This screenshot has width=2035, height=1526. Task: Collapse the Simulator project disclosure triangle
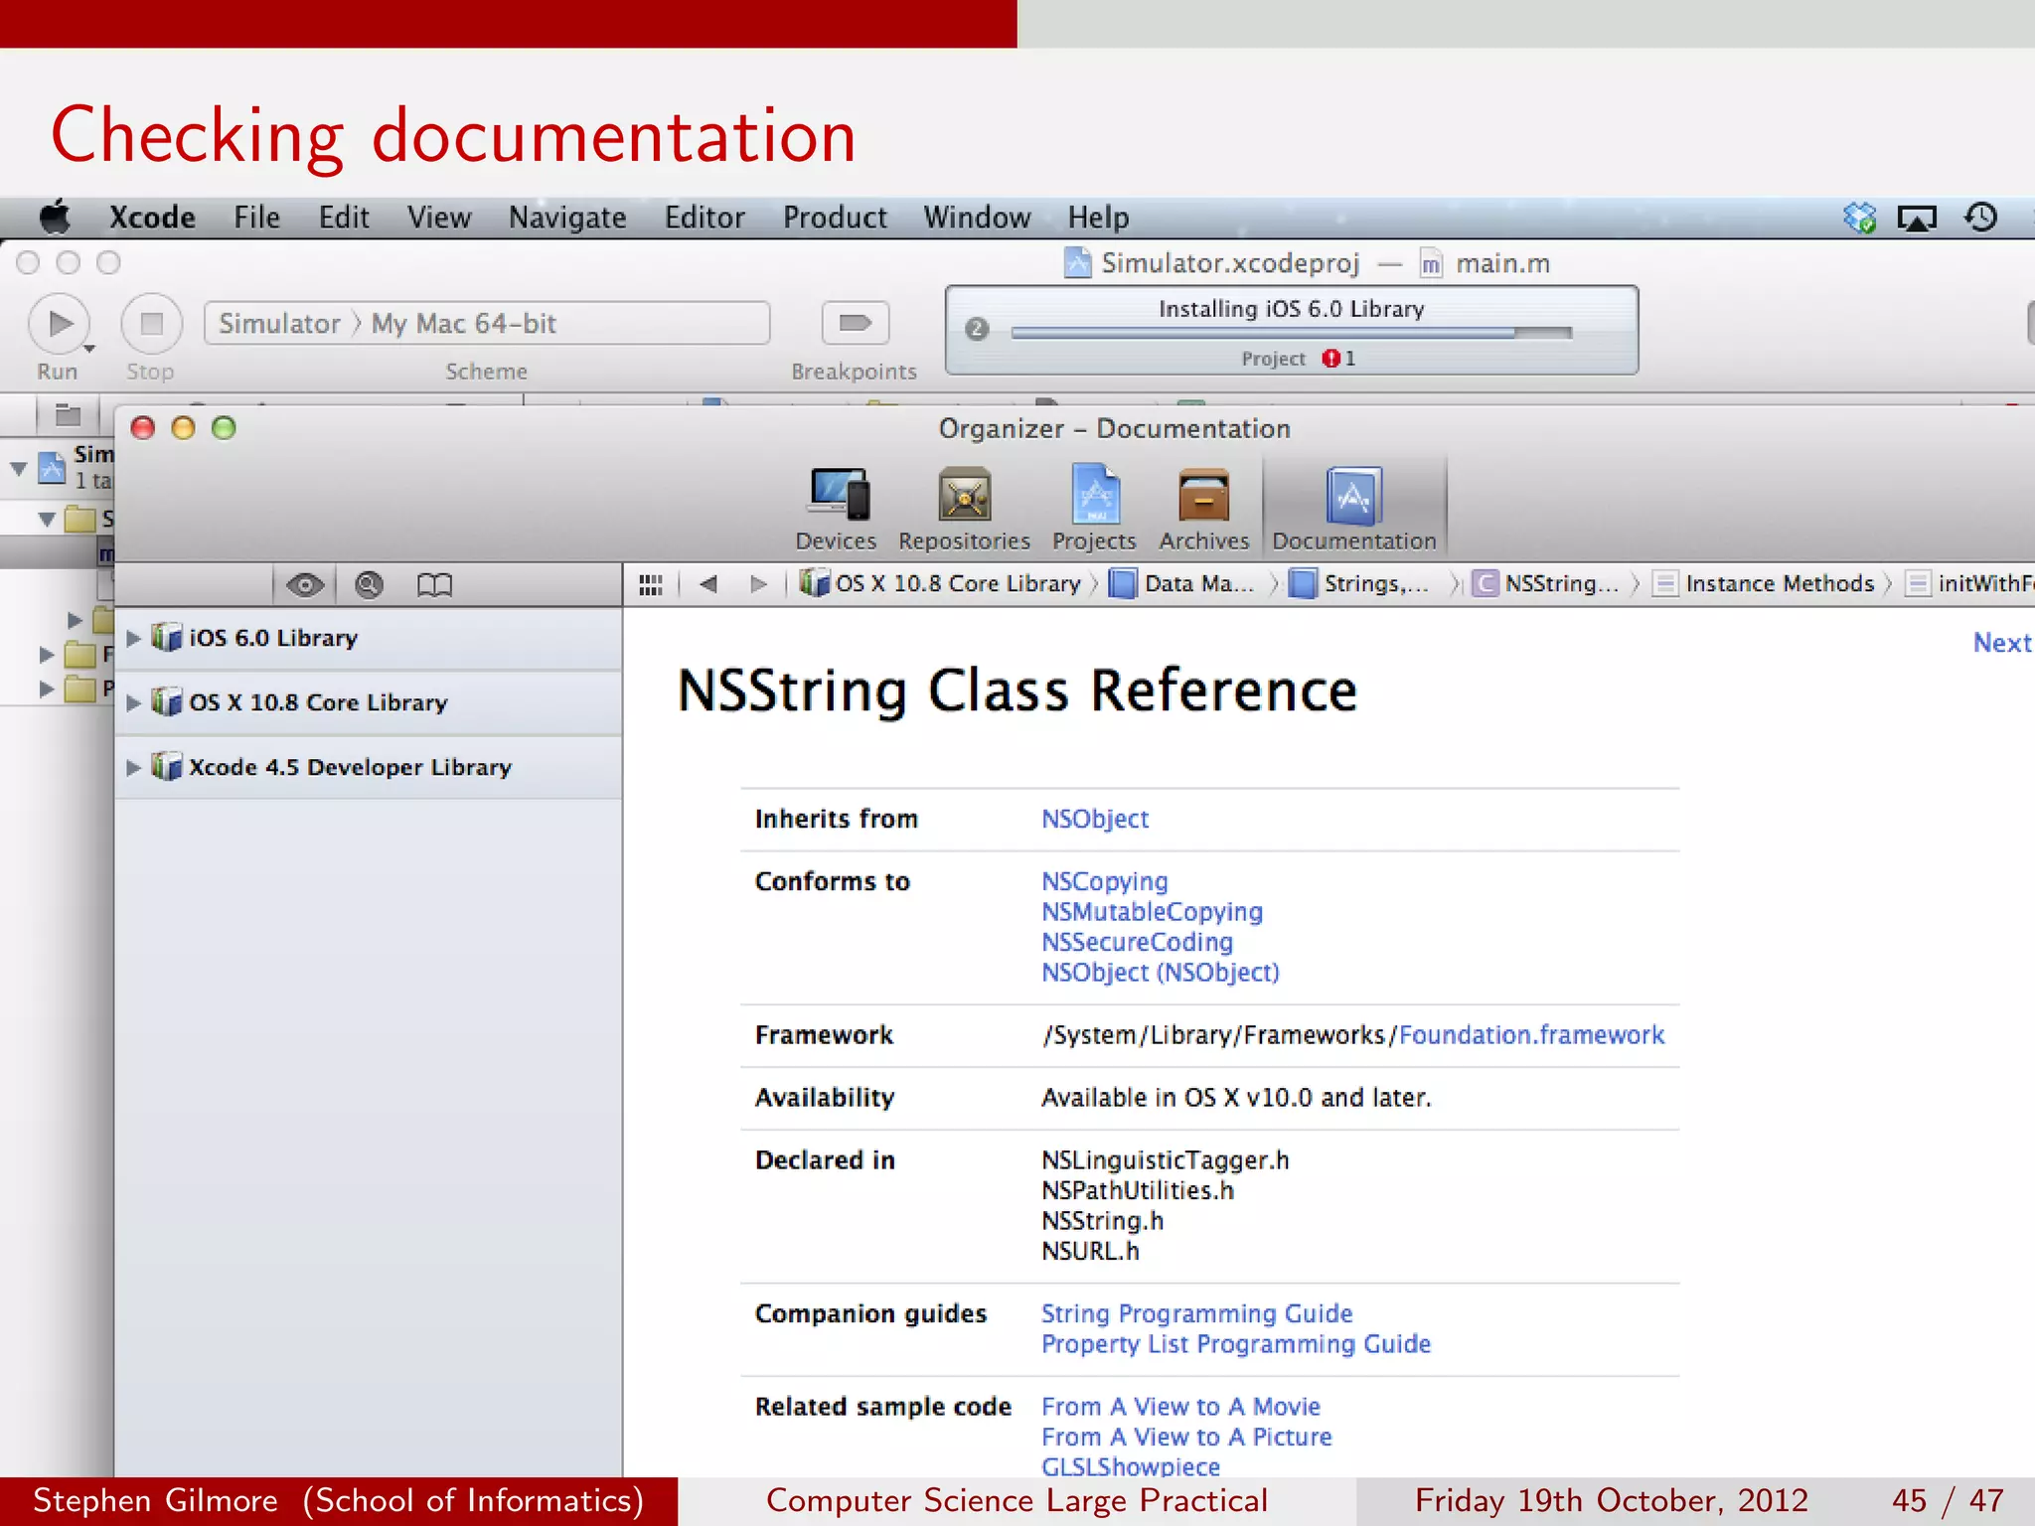(19, 467)
